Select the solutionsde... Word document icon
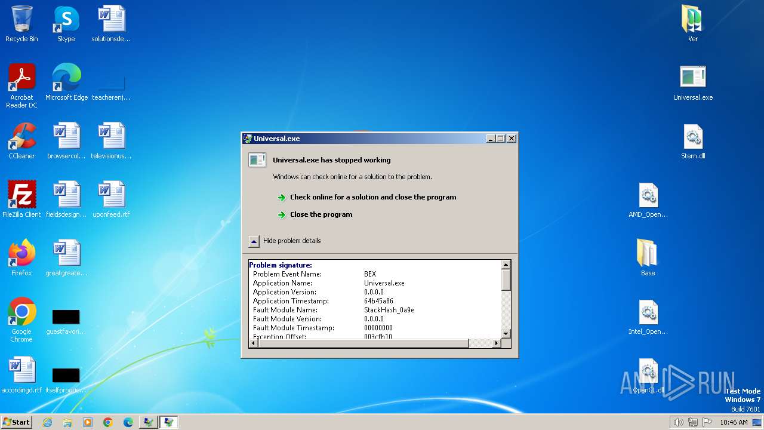 (111, 24)
